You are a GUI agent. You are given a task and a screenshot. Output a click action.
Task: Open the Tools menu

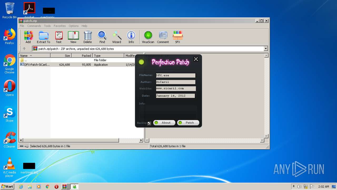pos(47,26)
